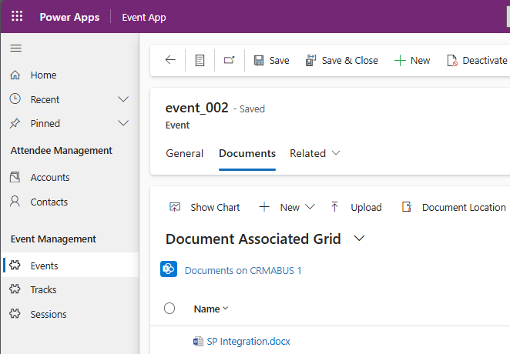510x354 pixels.
Task: Click the Recent label in sidebar
Action: (45, 99)
